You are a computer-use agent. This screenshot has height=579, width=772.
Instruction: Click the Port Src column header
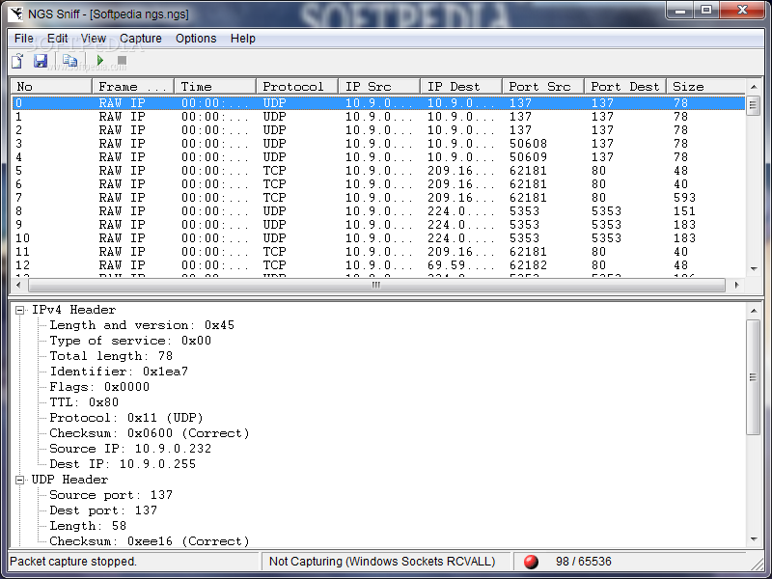click(x=543, y=87)
